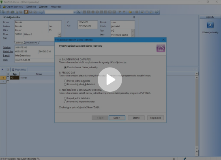Click the Yx clear-filter toolbar icon

pyautogui.click(x=79, y=12)
